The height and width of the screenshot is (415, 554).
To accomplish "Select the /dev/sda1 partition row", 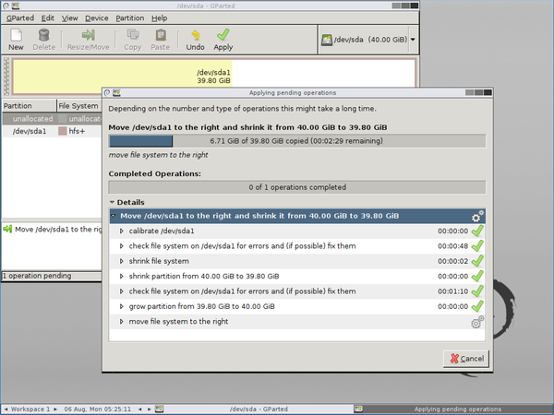I will click(x=52, y=131).
